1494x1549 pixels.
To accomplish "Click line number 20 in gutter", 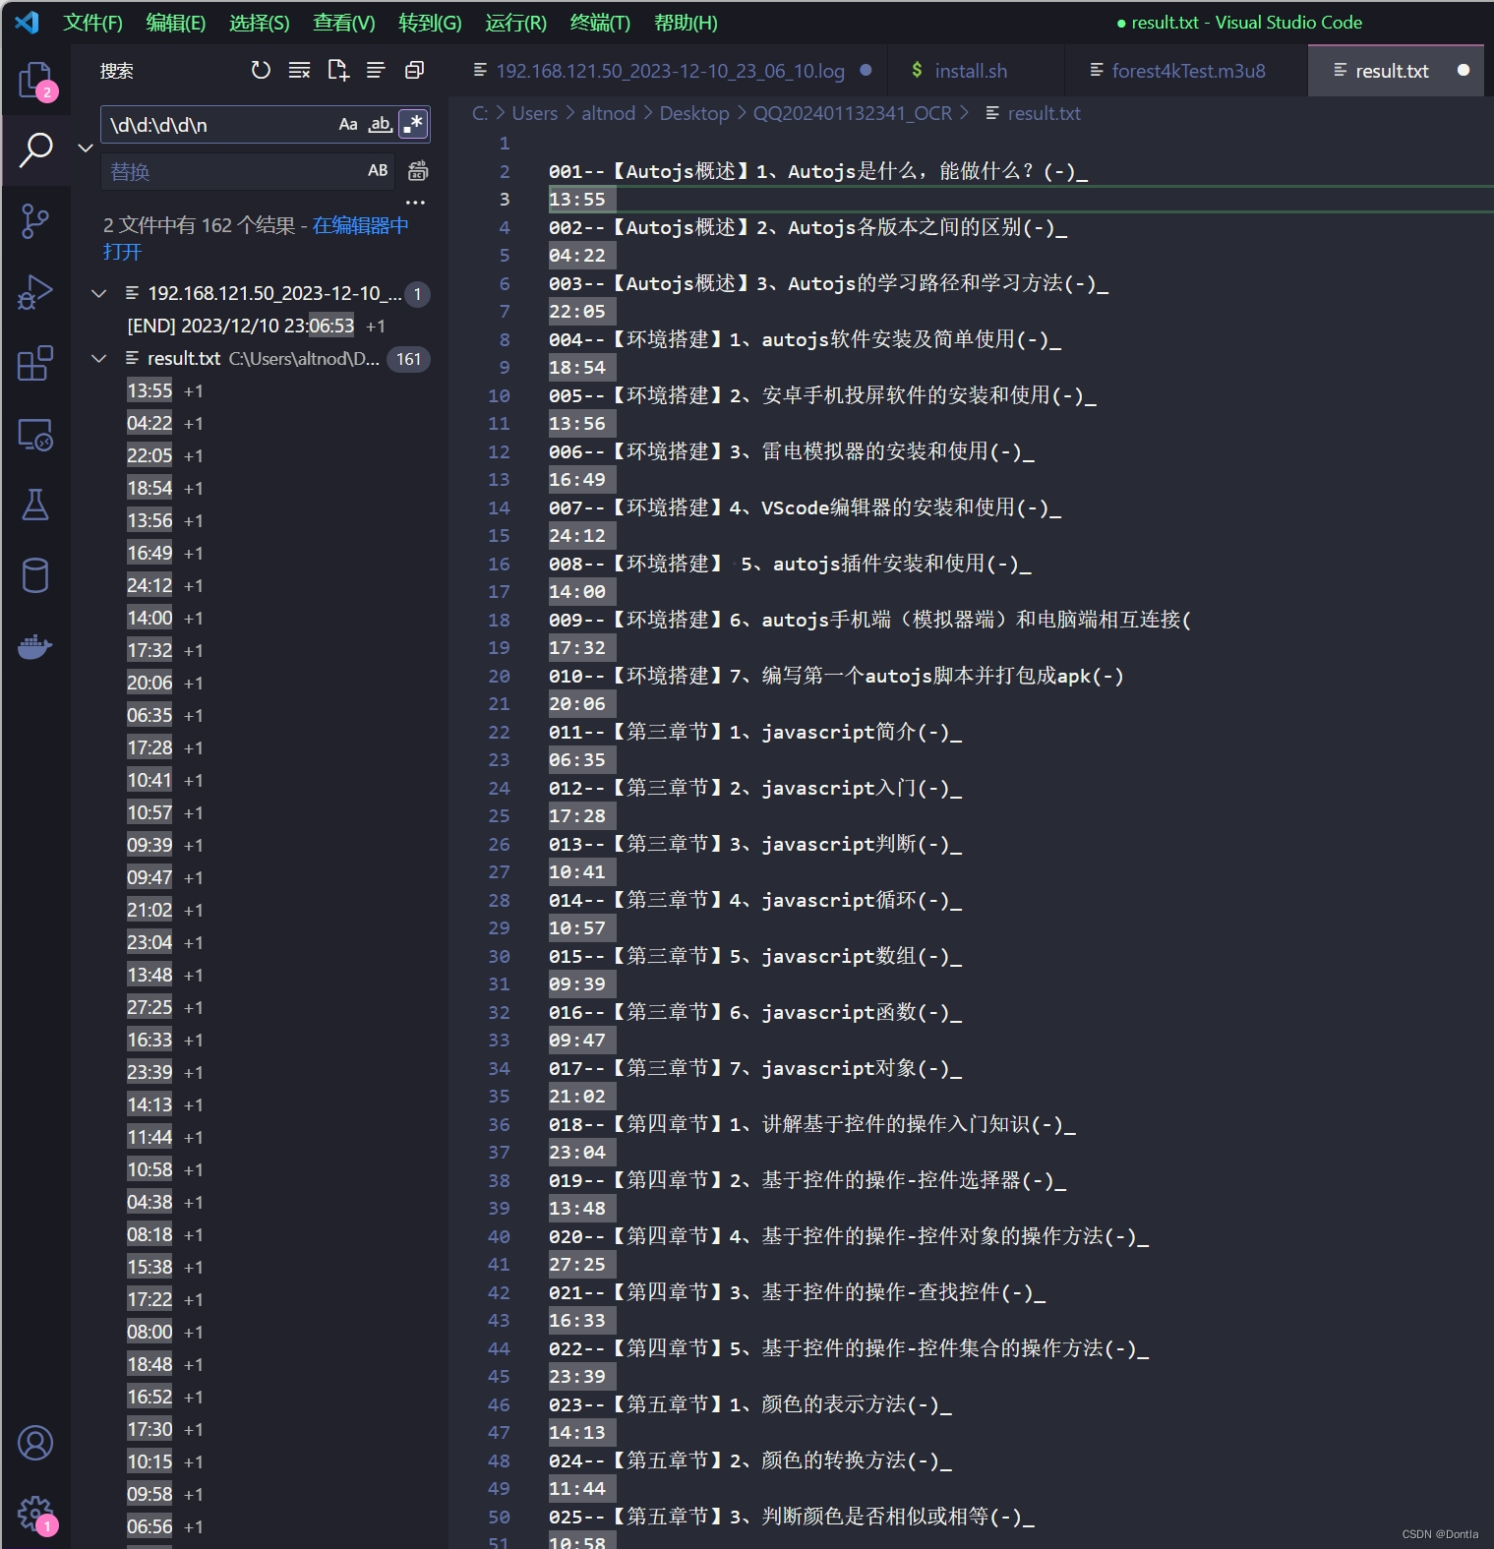I will [500, 676].
